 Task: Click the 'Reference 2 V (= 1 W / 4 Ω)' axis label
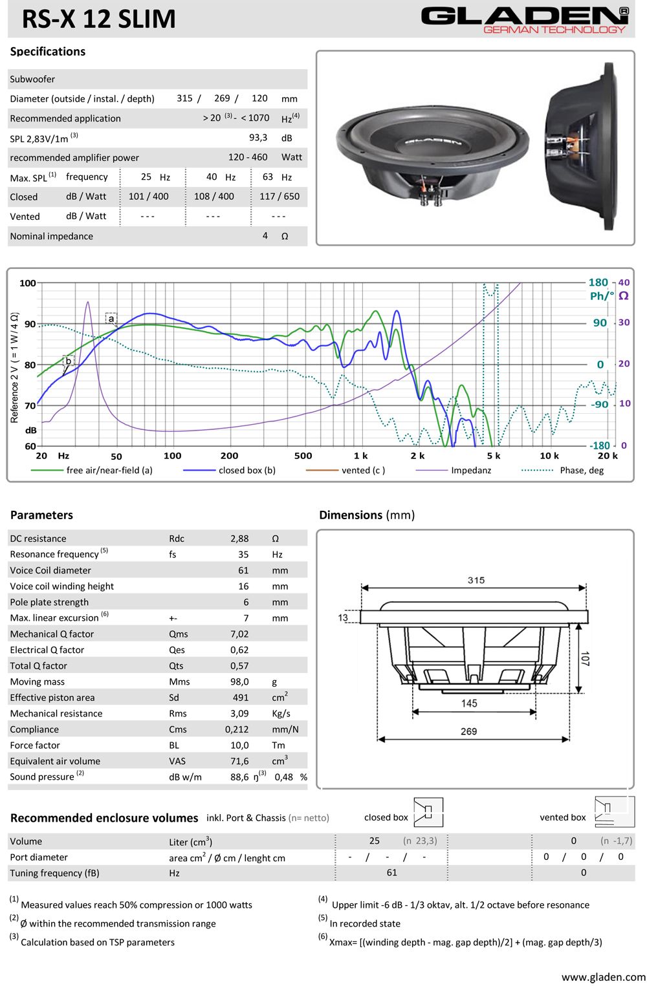(14, 369)
